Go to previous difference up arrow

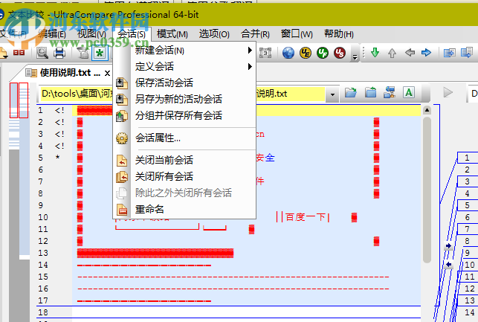point(392,53)
